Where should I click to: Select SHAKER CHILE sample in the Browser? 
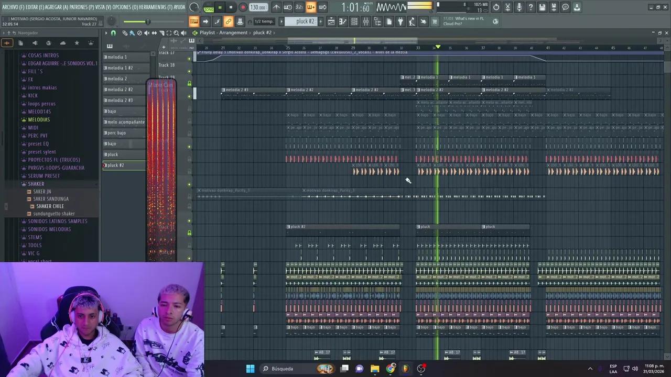click(x=50, y=206)
